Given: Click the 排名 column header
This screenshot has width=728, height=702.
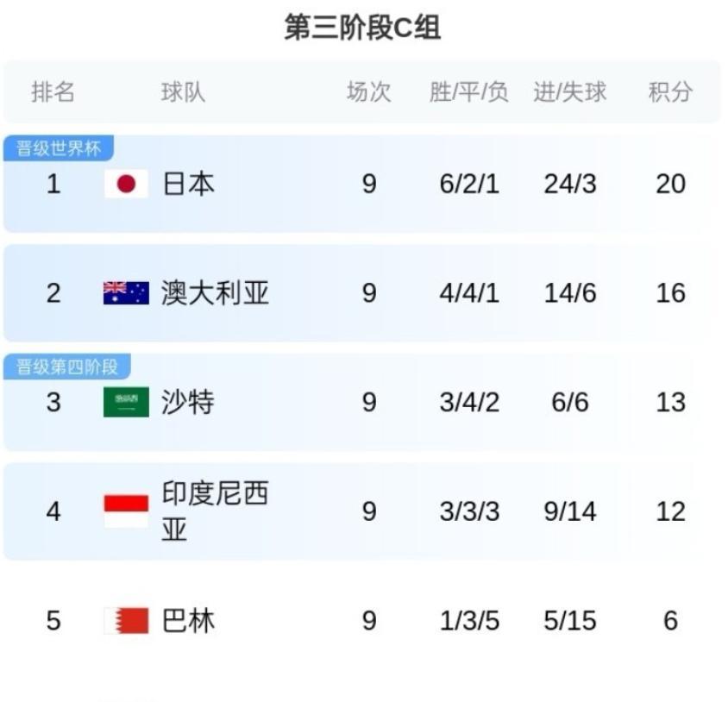Looking at the screenshot, I should click(53, 92).
